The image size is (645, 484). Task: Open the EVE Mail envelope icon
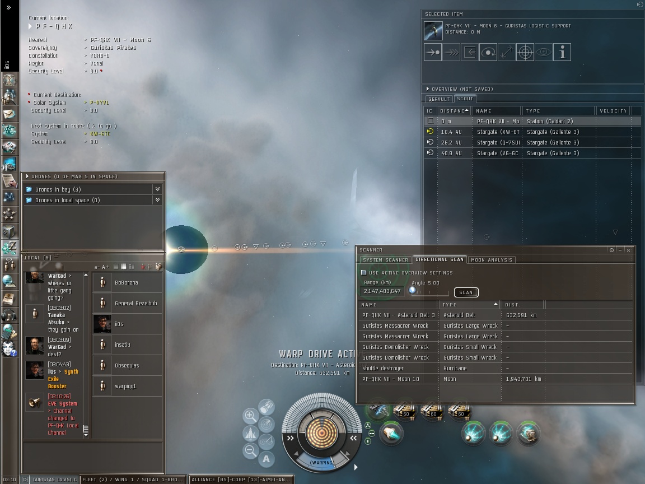pyautogui.click(x=9, y=114)
